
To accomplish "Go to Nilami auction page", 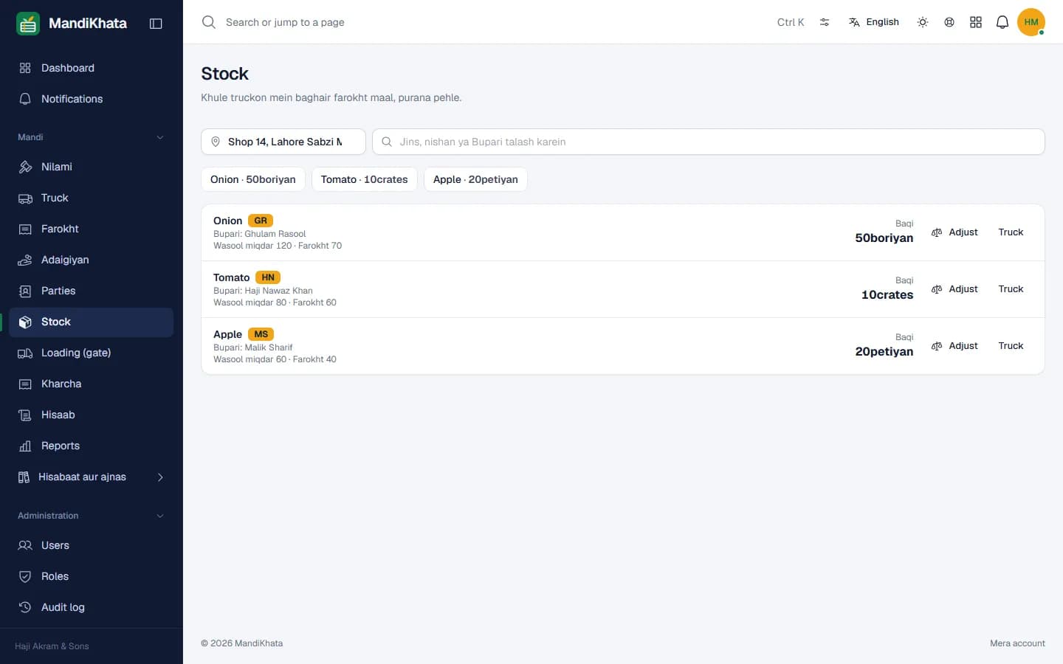I will [92, 167].
